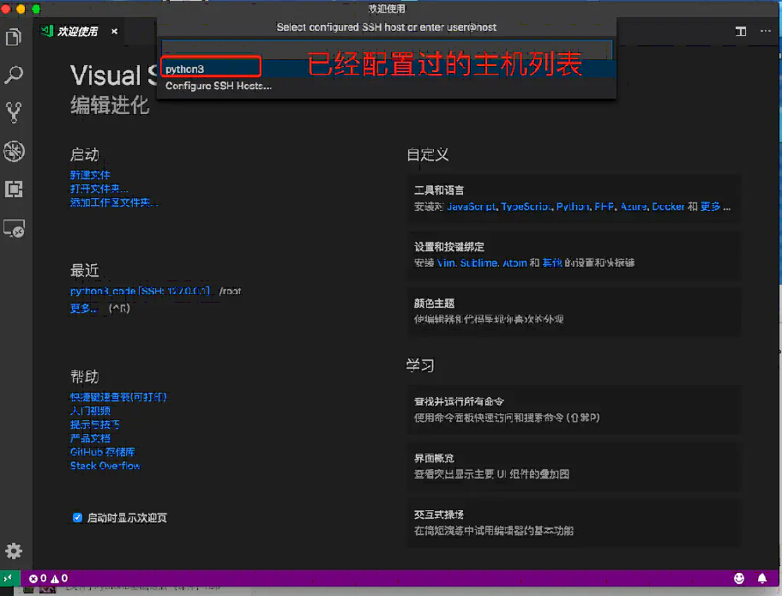Open the errors count in the status bar
Viewport: 782px width, 596px height.
click(x=38, y=578)
